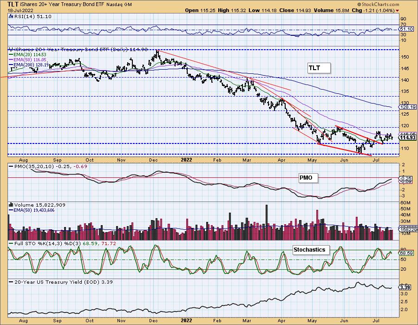
Task: Click the 150 price axis label
Action: (405, 57)
